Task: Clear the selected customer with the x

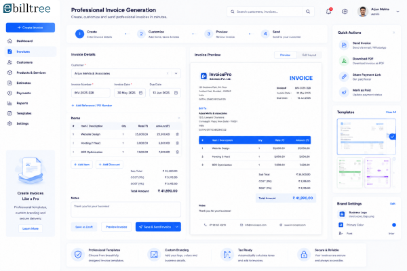Action: click(168, 73)
